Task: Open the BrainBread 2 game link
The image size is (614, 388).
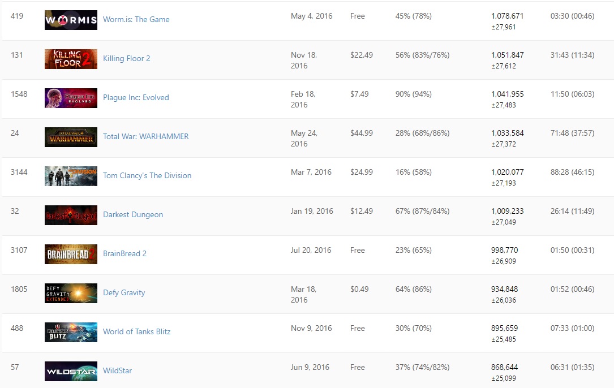Action: (x=124, y=253)
